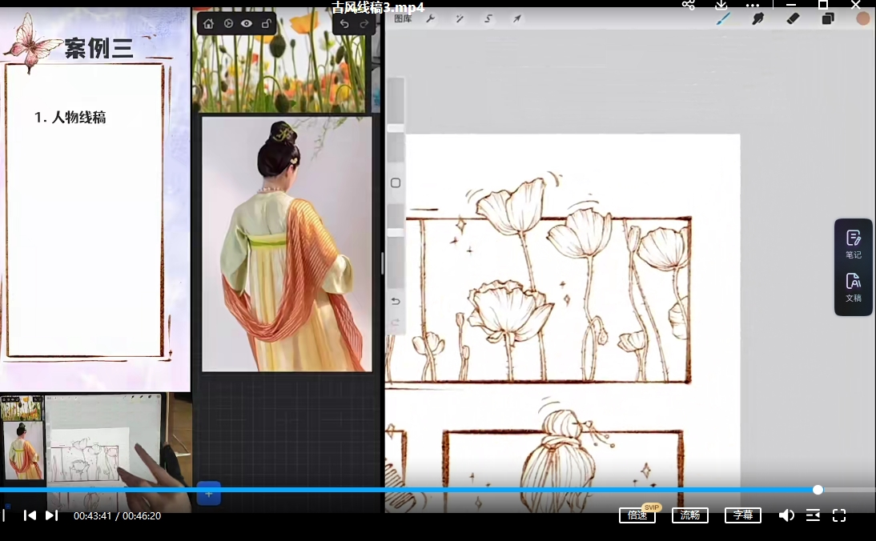Mute the video volume

[787, 515]
